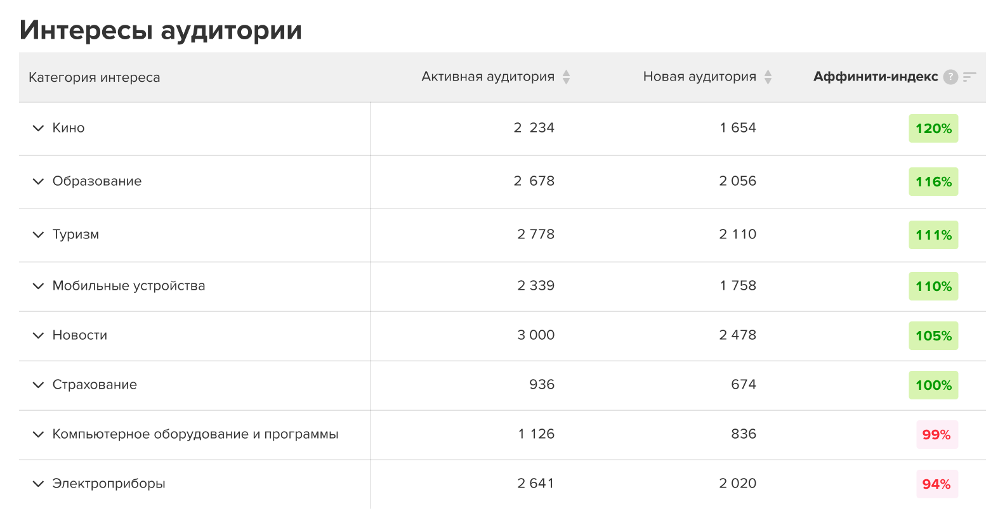Click the green 120% affinity badge
This screenshot has height=523, width=1005.
pyautogui.click(x=933, y=129)
